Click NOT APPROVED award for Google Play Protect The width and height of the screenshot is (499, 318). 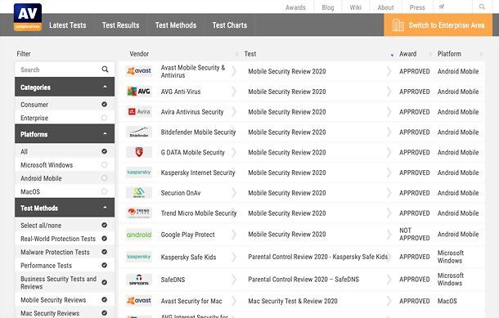[x=415, y=234]
